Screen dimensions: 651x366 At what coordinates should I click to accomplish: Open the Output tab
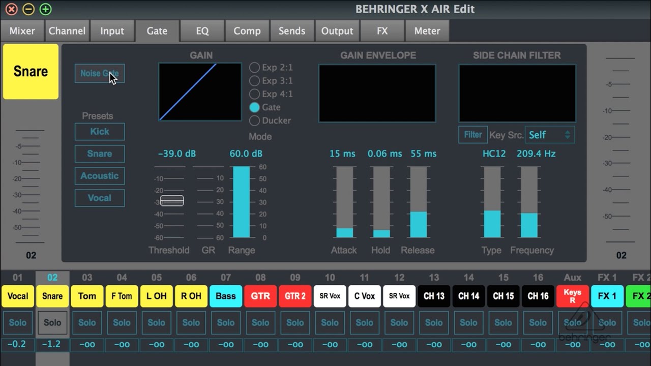(x=337, y=31)
